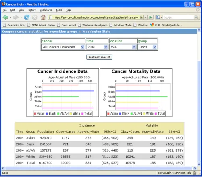Open the Free Hotmail bookmark

pyautogui.click(x=67, y=25)
